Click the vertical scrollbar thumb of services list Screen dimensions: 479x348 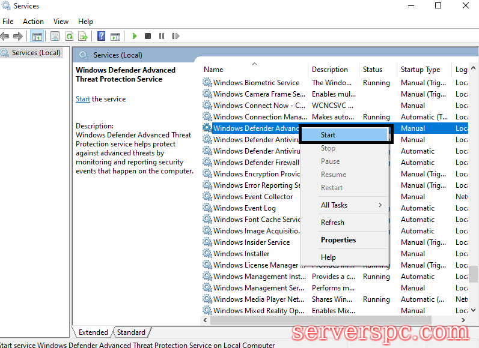474,276
